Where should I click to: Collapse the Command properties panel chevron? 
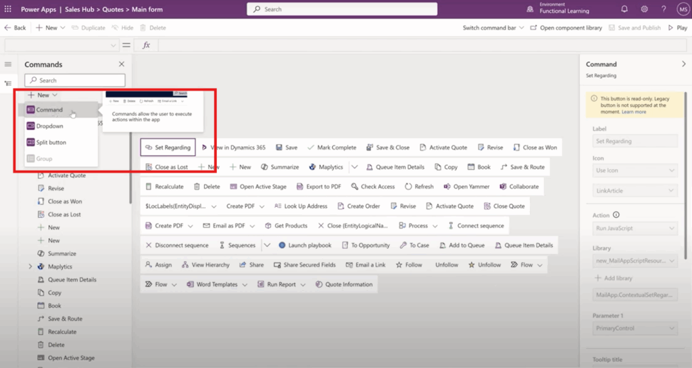684,64
